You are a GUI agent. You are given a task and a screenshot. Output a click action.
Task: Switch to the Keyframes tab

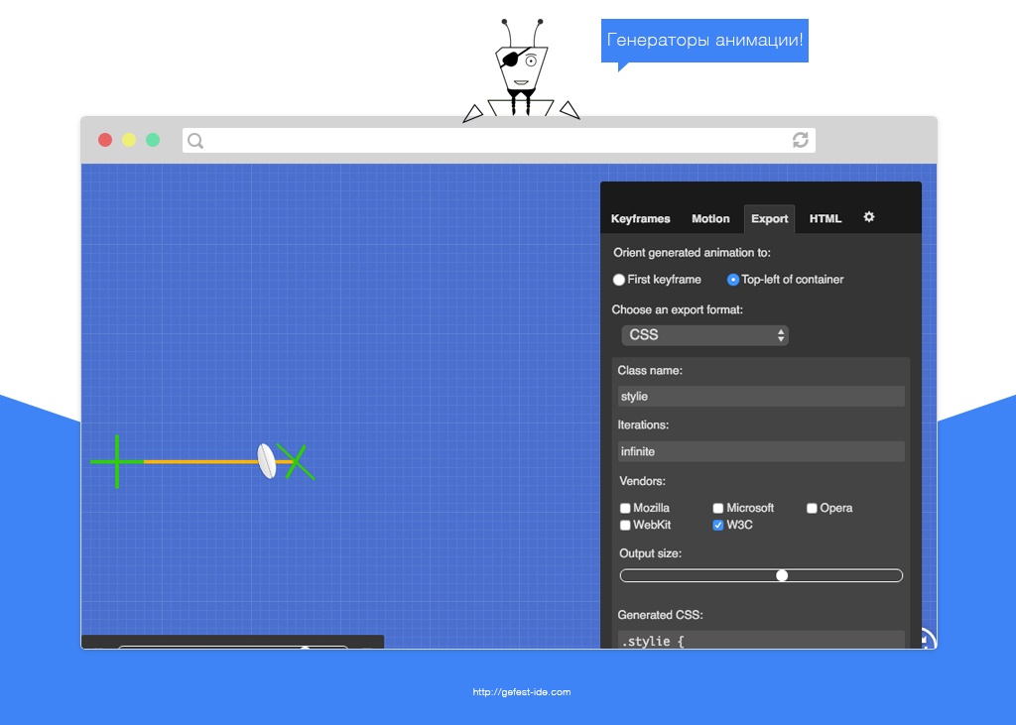pyautogui.click(x=640, y=218)
